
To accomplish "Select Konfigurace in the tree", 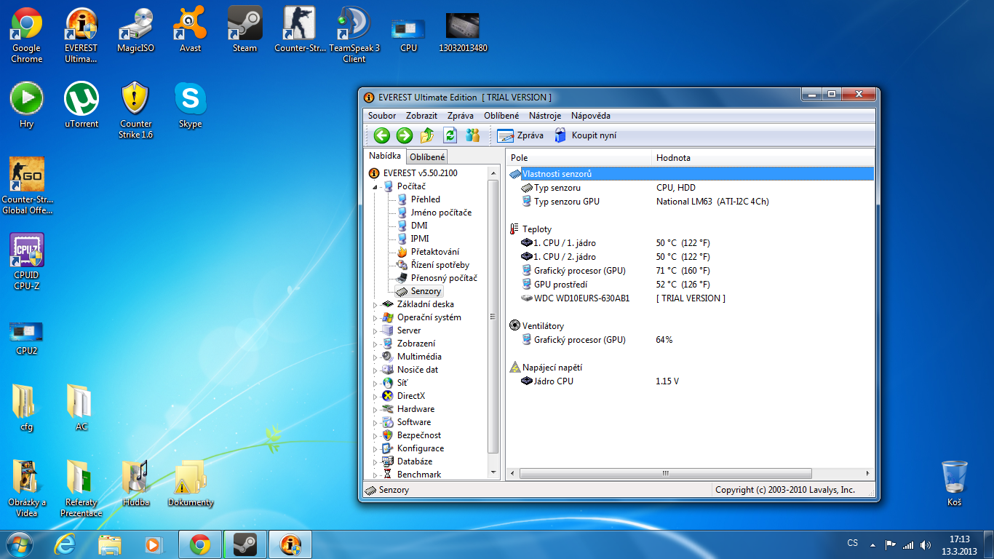I will click(421, 448).
